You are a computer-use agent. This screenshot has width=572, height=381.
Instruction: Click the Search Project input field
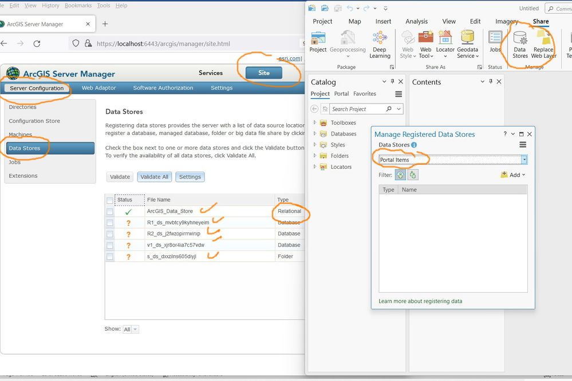point(357,109)
